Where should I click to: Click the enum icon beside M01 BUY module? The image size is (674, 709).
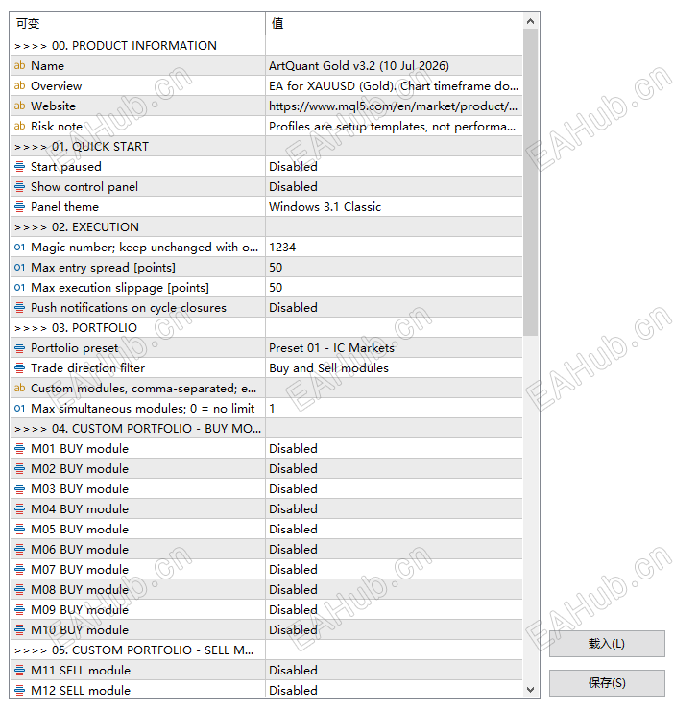point(19,449)
